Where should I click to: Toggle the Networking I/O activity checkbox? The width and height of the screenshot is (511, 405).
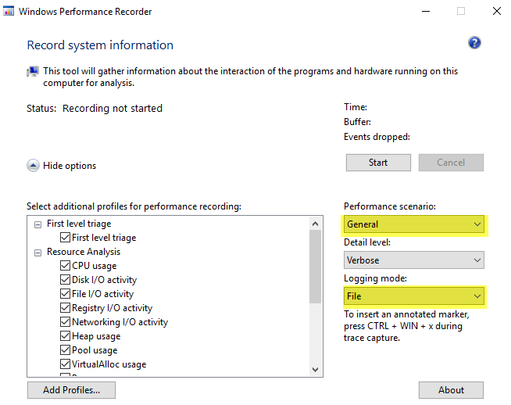(65, 322)
